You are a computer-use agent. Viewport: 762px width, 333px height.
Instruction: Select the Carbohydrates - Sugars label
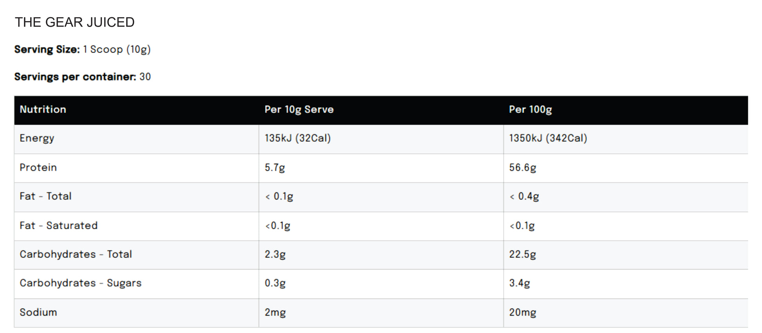[x=81, y=283]
